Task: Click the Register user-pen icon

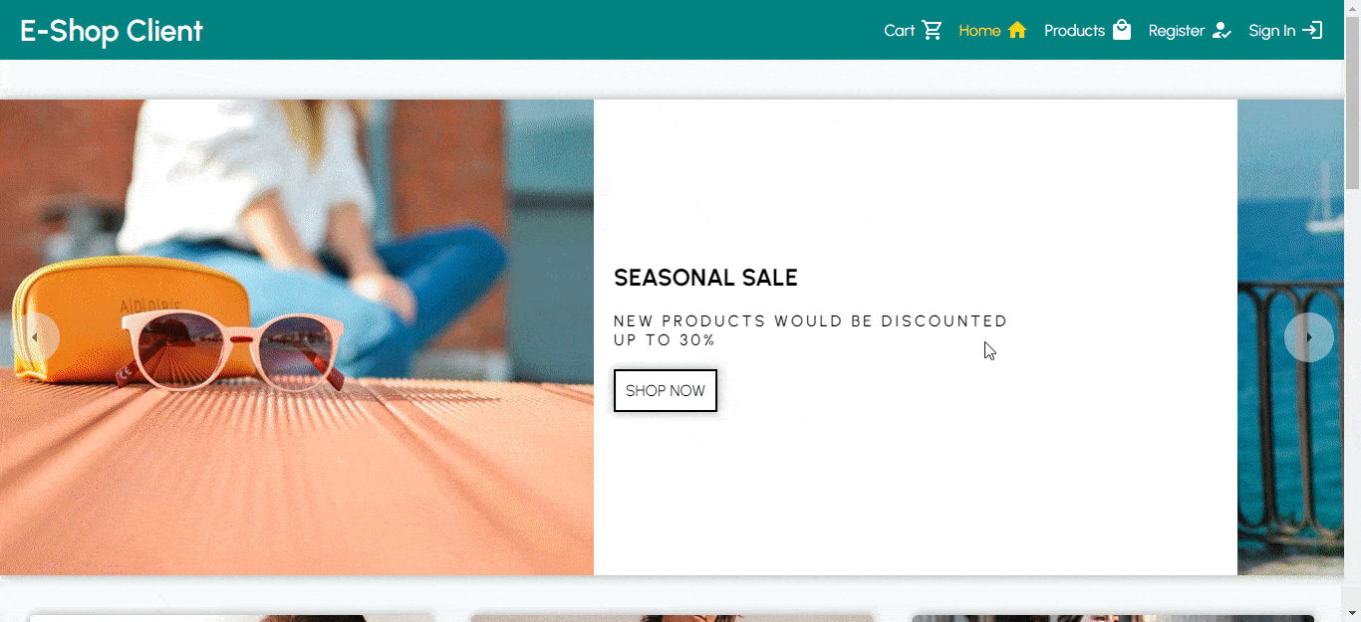Action: click(x=1222, y=30)
